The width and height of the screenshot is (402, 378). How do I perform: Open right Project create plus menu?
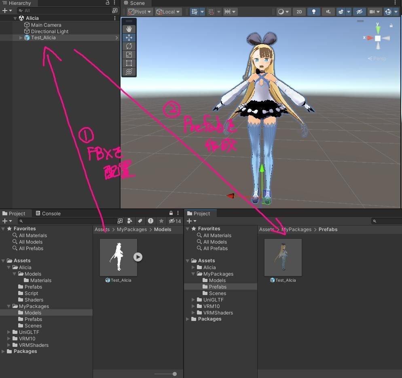191,221
